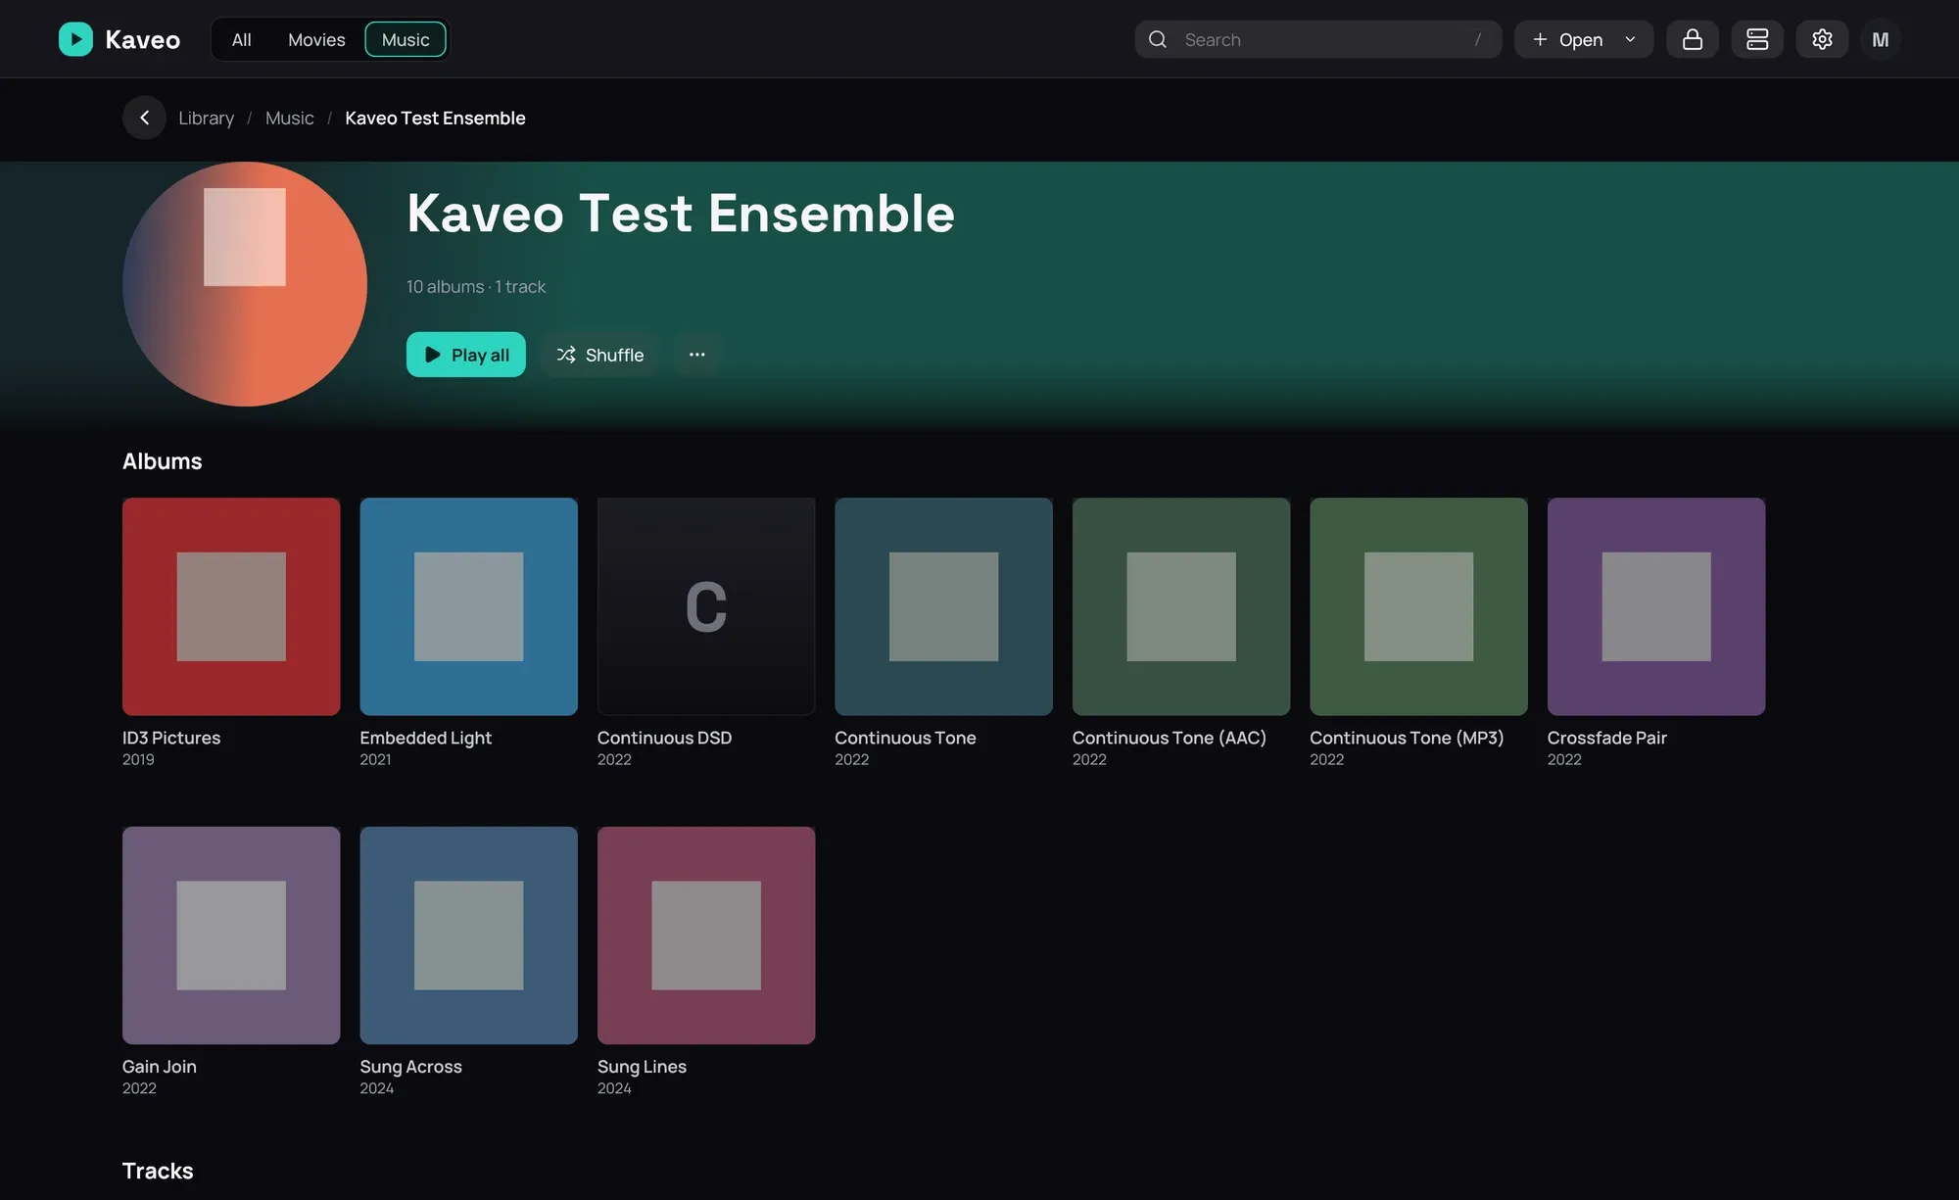Open the Embedded Light album cover
The image size is (1959, 1200).
coord(468,606)
